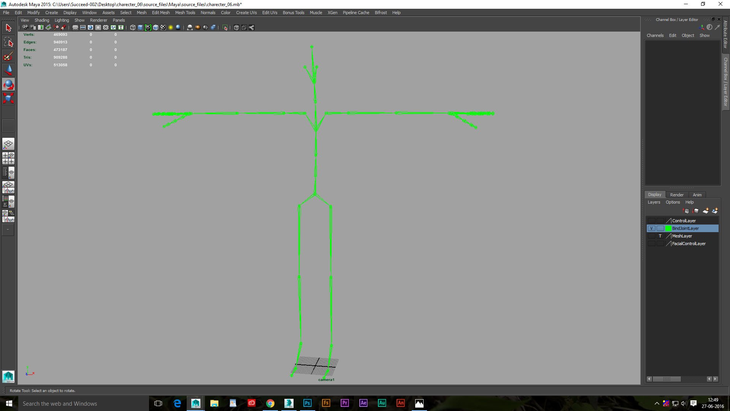Open layer editor Options menu
The height and width of the screenshot is (411, 730).
tap(673, 202)
